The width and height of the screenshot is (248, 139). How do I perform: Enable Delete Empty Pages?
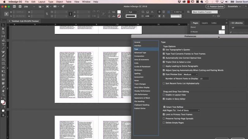click(x=164, y=123)
